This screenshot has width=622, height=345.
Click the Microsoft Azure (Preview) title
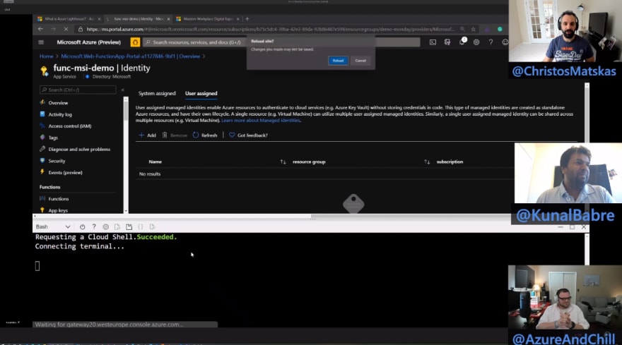click(88, 42)
